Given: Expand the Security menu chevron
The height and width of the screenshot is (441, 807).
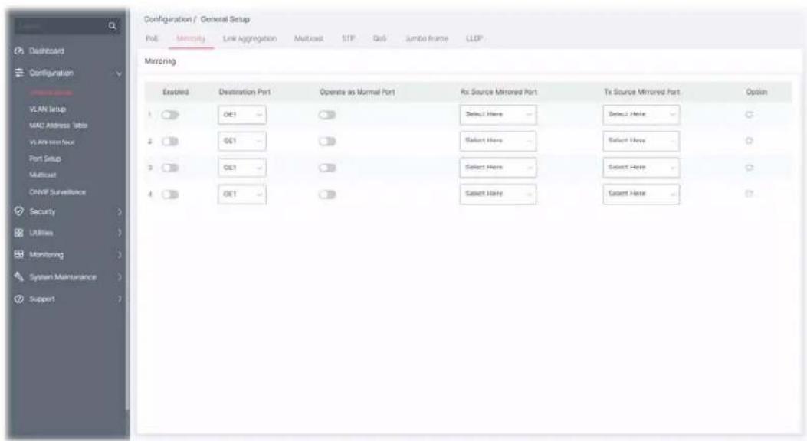Looking at the screenshot, I should coord(120,212).
